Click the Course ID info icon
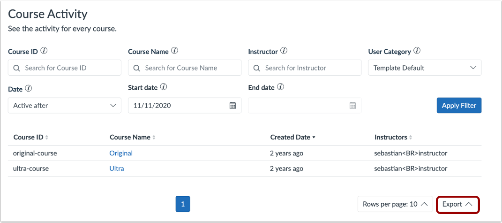502x223 pixels. click(x=44, y=51)
